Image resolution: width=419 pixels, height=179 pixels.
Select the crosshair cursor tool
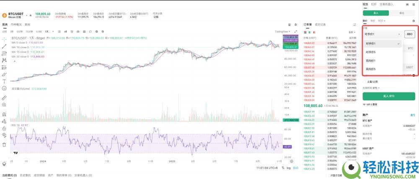pyautogui.click(x=4, y=39)
